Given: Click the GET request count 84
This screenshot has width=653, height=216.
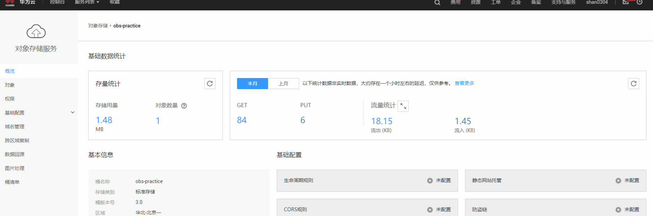Looking at the screenshot, I should [242, 120].
